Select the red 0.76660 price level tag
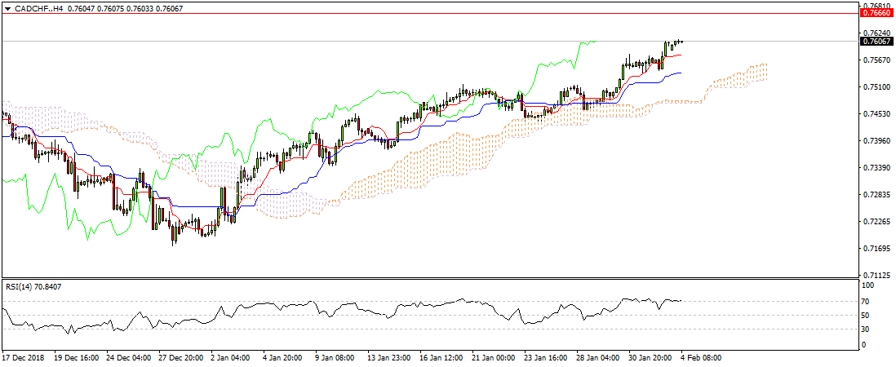This screenshot has height=367, width=896. click(x=877, y=12)
